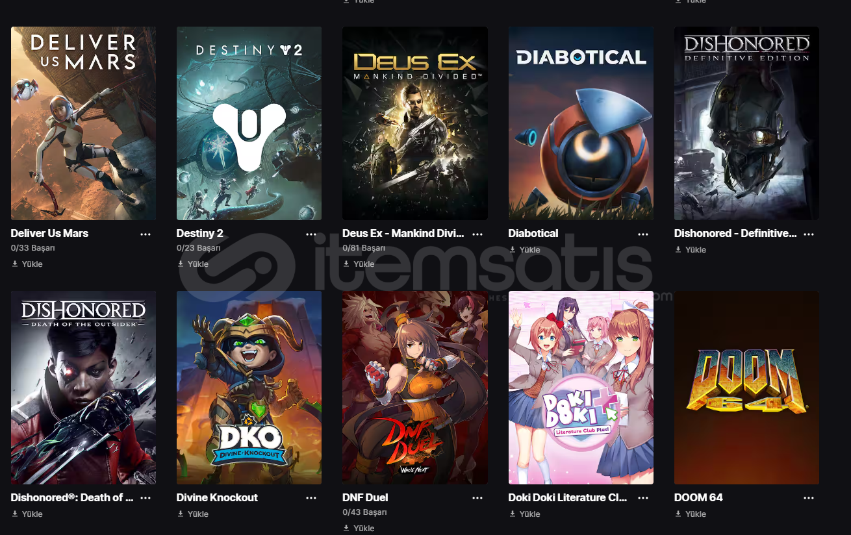The image size is (851, 535).
Task: Open options menu for Dishonored Death of the Outsider
Action: click(146, 498)
